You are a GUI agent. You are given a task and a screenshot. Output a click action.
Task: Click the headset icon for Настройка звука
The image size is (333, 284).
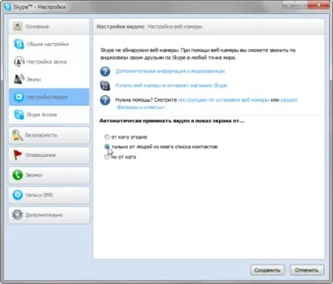click(19, 62)
